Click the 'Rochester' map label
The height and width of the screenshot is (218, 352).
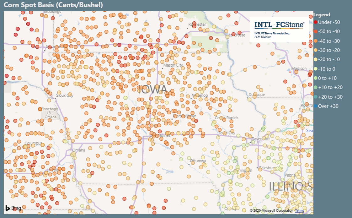click(197, 24)
